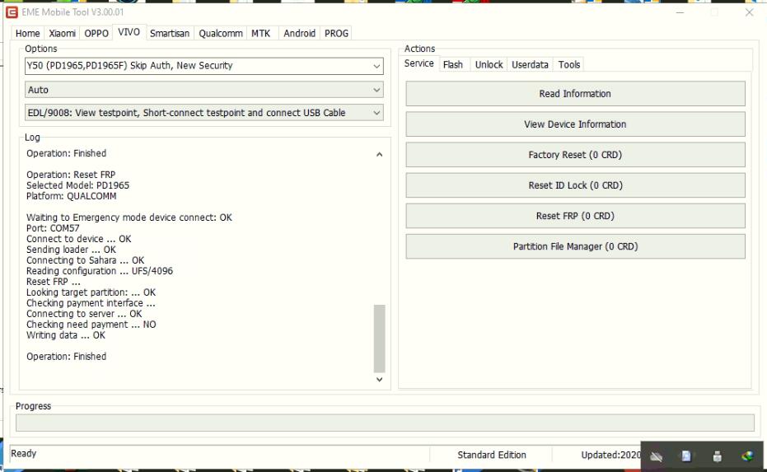Screen dimensions: 767x472
Task: Click the log scrollbar up arrow
Action: (x=379, y=155)
